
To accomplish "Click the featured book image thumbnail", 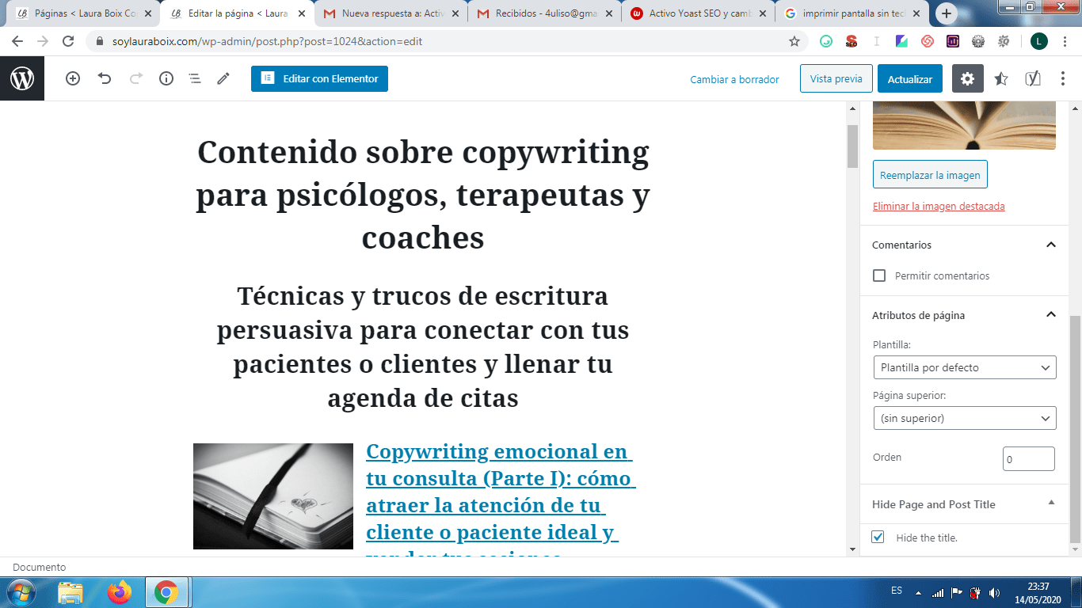I will [x=964, y=126].
